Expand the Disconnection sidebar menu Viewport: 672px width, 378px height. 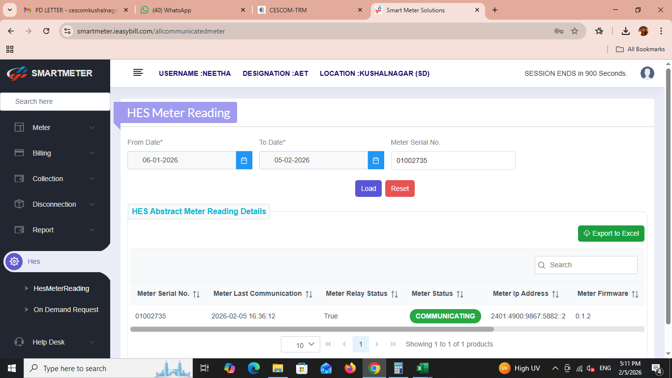(92, 204)
